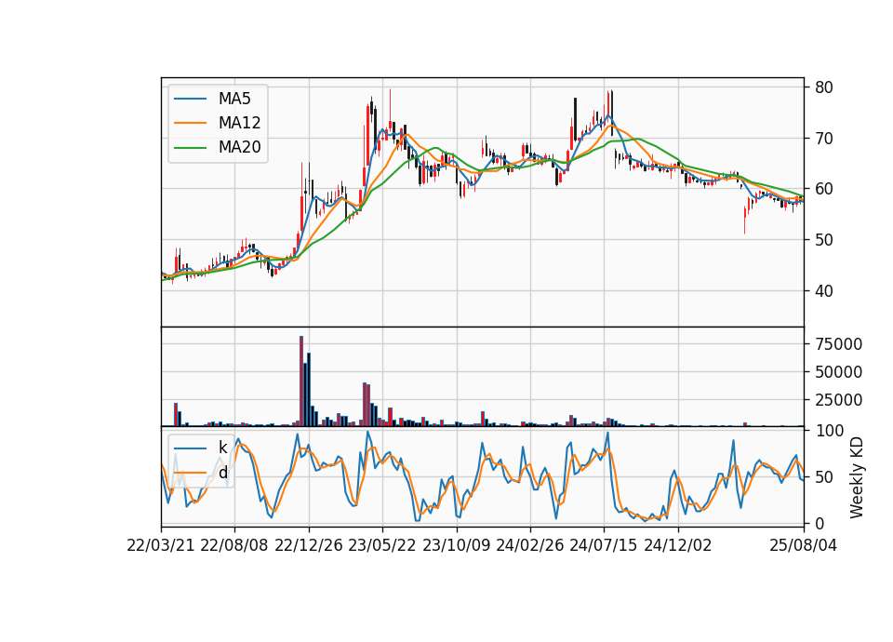Click the 50000 volume axis label
893x642 pixels.
(x=839, y=372)
